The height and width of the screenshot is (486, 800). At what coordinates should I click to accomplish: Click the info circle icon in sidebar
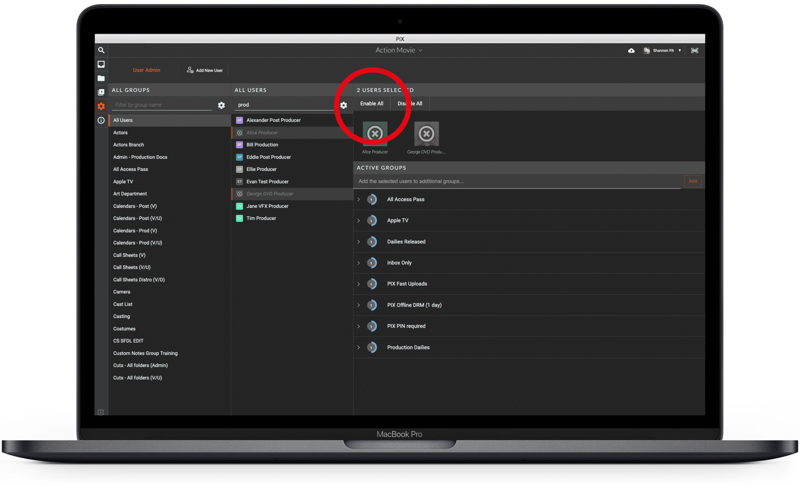[101, 120]
